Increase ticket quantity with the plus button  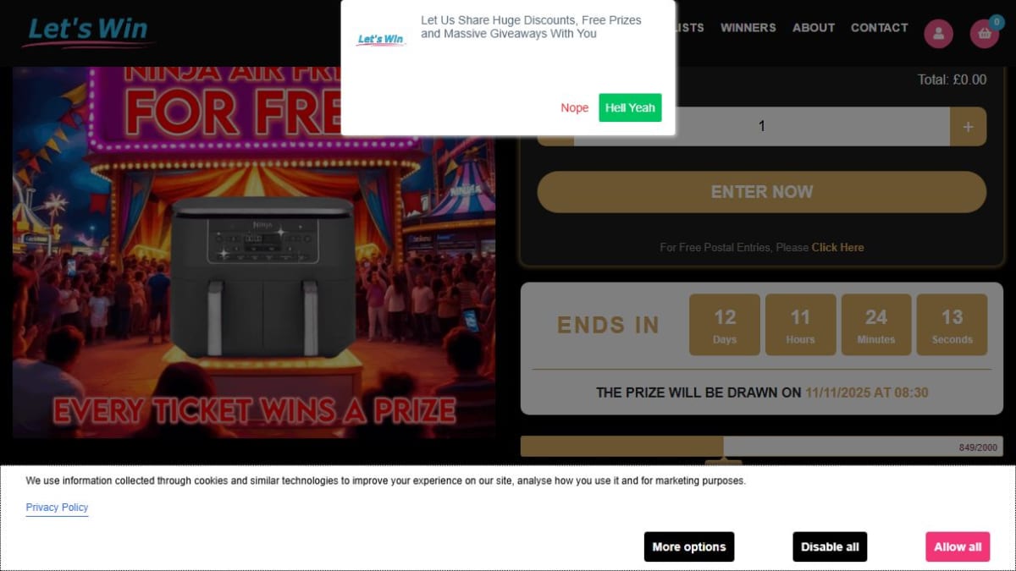(x=968, y=127)
